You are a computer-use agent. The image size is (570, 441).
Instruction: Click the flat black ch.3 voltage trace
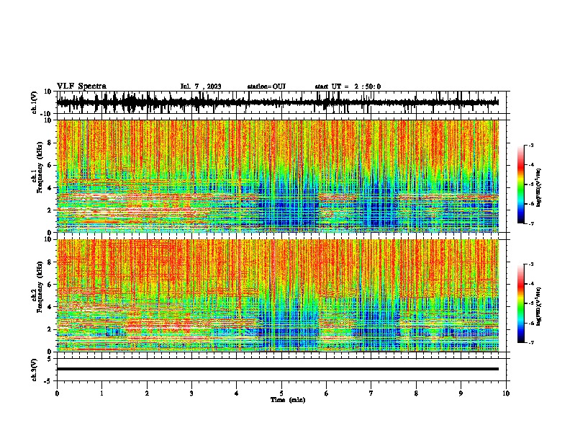tap(277, 369)
